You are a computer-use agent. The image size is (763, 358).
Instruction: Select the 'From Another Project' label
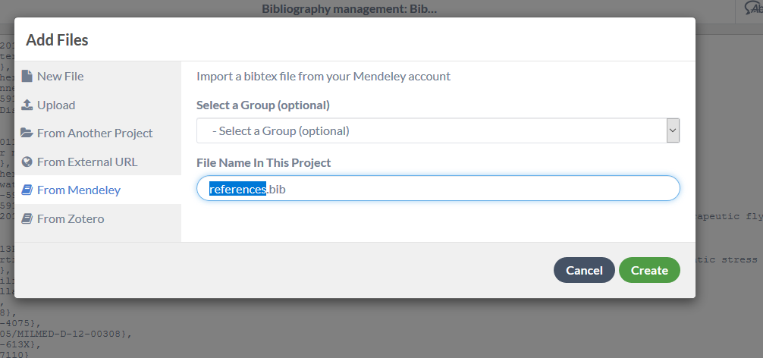point(95,133)
